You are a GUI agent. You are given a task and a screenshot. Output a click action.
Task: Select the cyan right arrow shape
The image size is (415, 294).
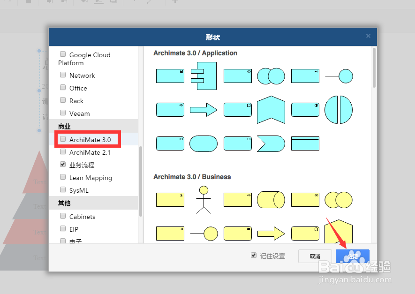204,110
